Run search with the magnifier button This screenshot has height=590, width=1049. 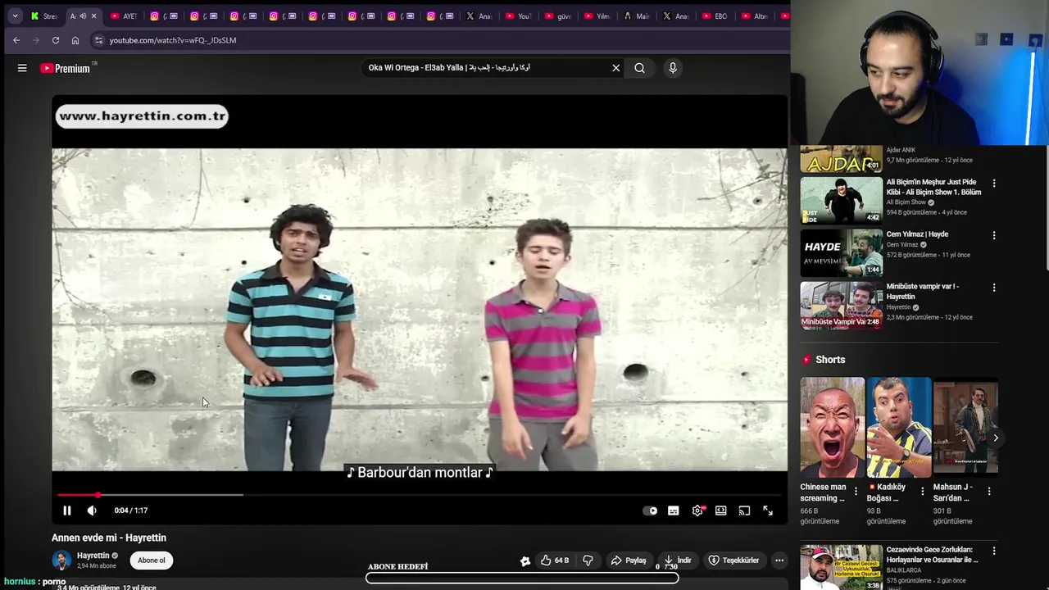coord(640,68)
